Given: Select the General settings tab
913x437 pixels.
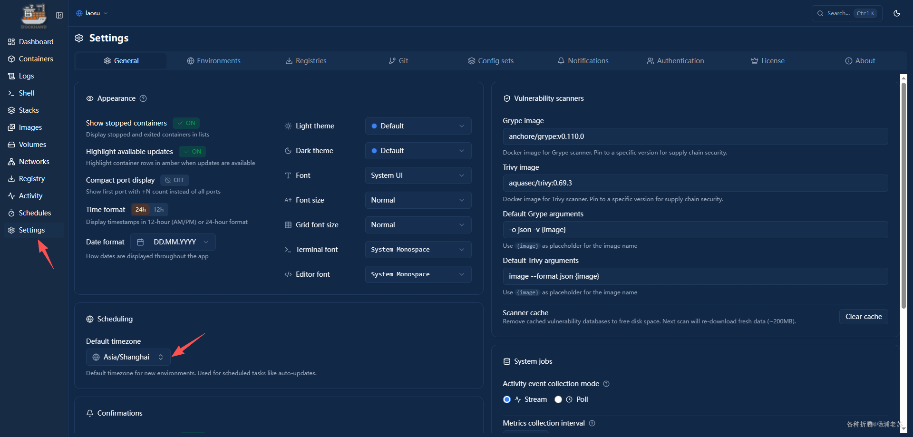Looking at the screenshot, I should click(121, 61).
